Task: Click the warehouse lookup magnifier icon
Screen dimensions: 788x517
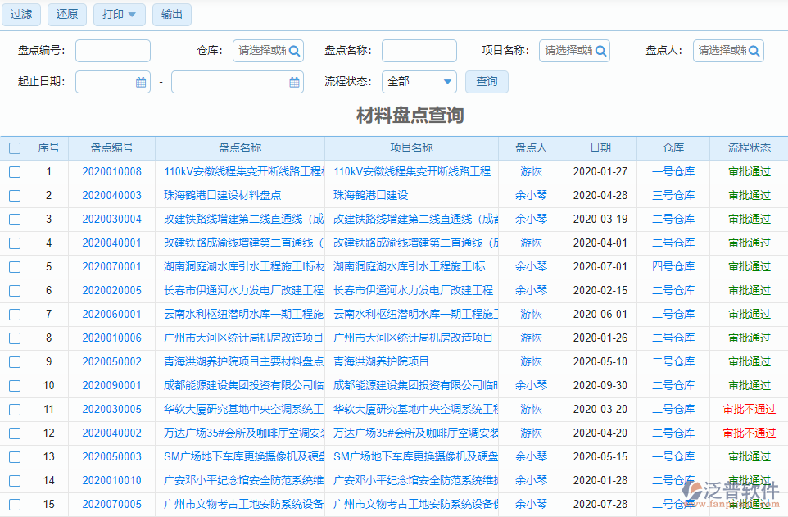Action: point(295,51)
